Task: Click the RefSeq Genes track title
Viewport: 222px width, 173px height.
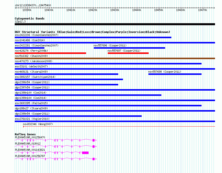Action: [25, 134]
